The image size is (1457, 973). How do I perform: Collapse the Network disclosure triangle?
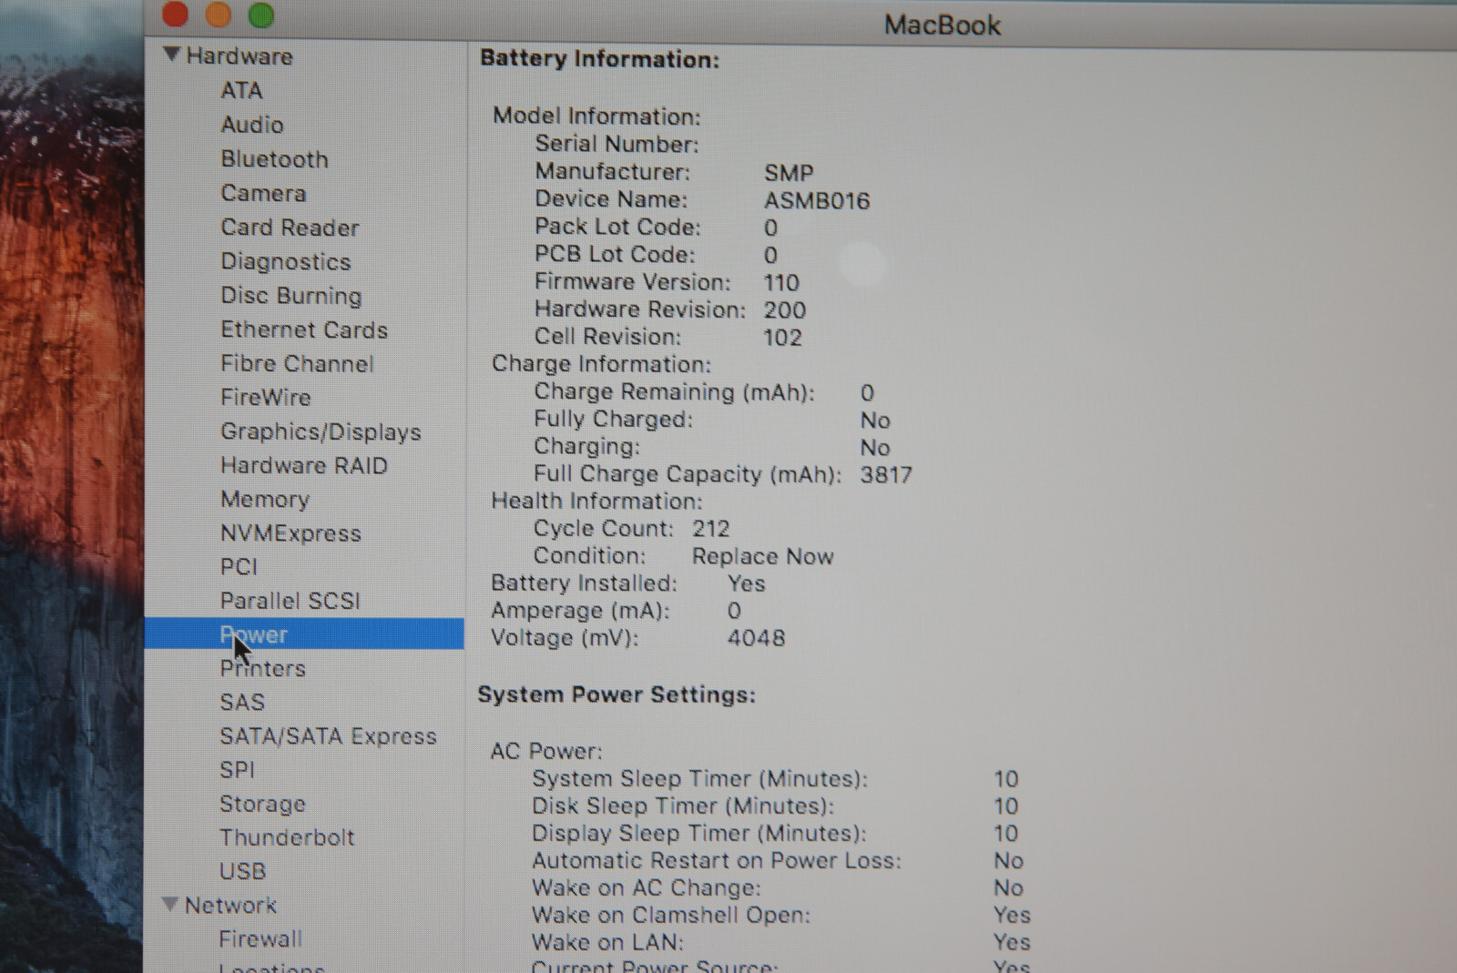[169, 904]
